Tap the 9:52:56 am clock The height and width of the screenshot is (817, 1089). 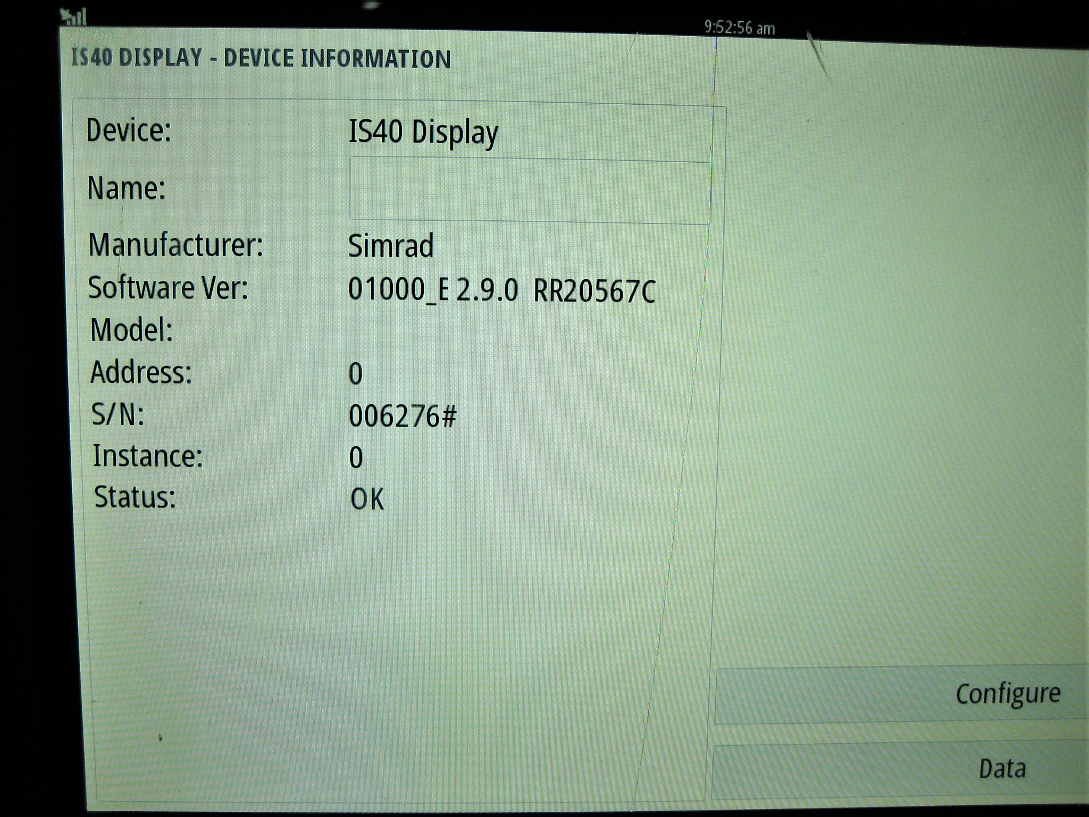coord(739,28)
